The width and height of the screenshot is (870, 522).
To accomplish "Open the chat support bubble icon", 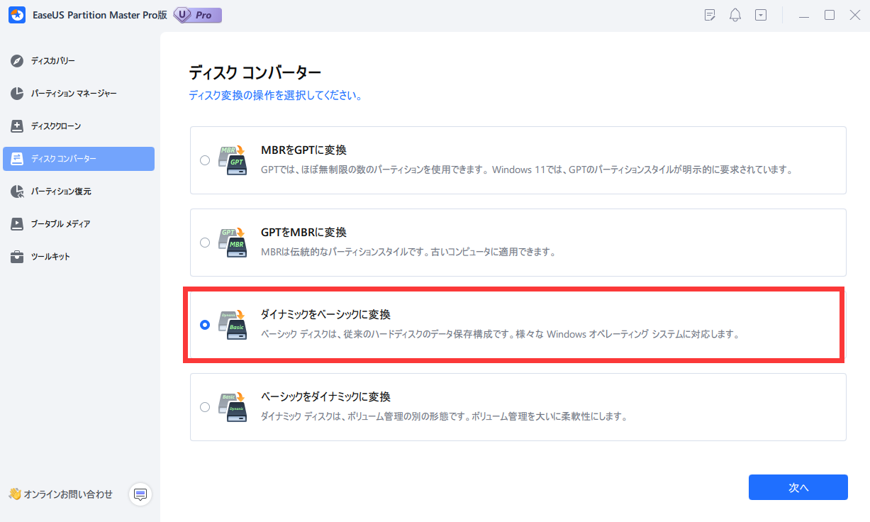I will (140, 494).
